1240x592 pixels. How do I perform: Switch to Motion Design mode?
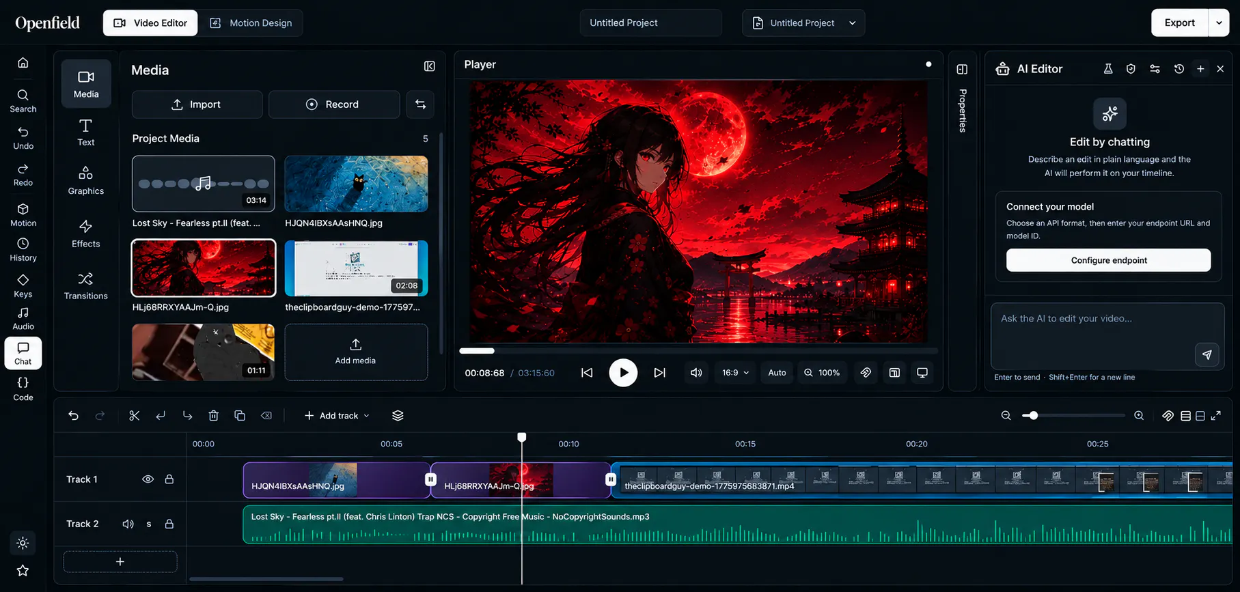[x=251, y=23]
